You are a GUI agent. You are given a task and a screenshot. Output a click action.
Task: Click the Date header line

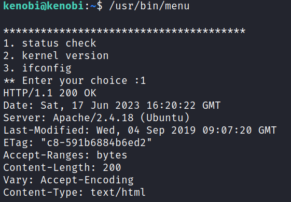coord(112,106)
